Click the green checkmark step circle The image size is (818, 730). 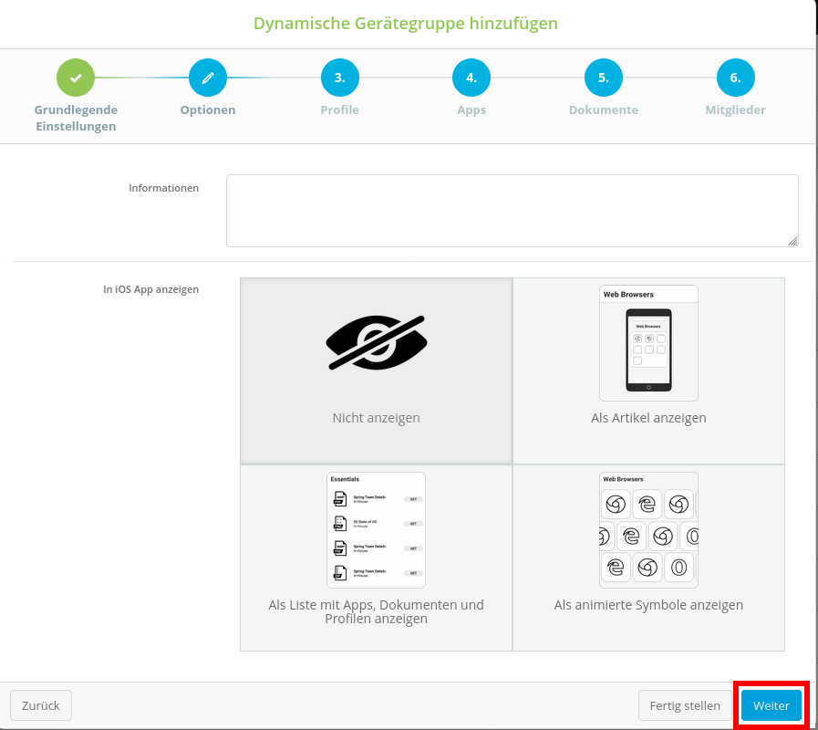click(x=76, y=78)
